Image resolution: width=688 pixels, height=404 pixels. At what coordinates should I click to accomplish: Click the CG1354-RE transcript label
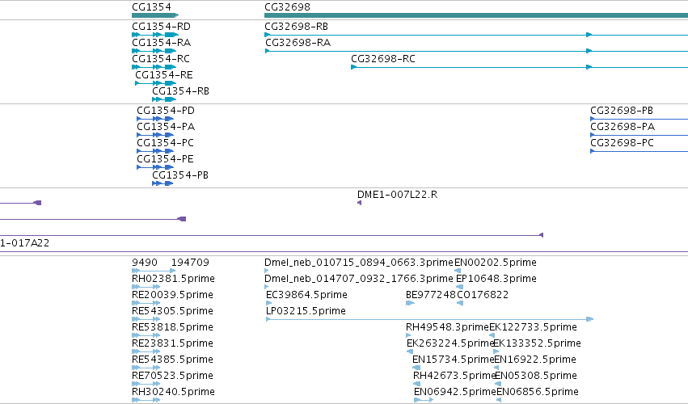[x=163, y=75]
